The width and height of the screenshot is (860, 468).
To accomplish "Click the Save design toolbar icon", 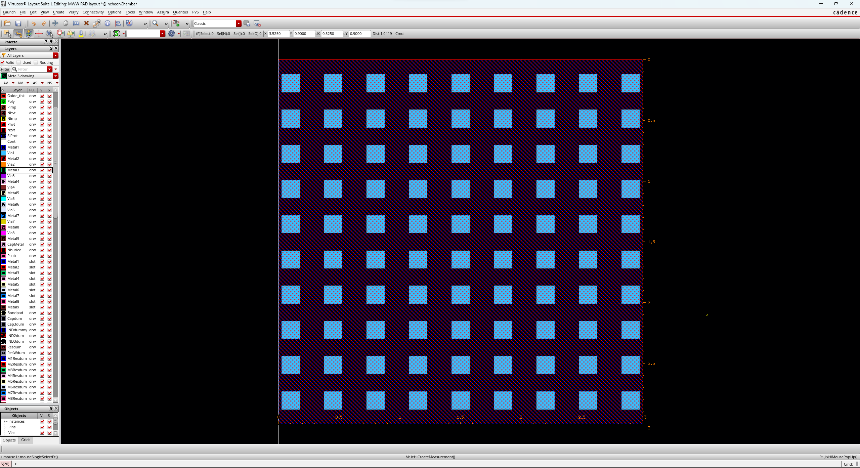I will 18,24.
